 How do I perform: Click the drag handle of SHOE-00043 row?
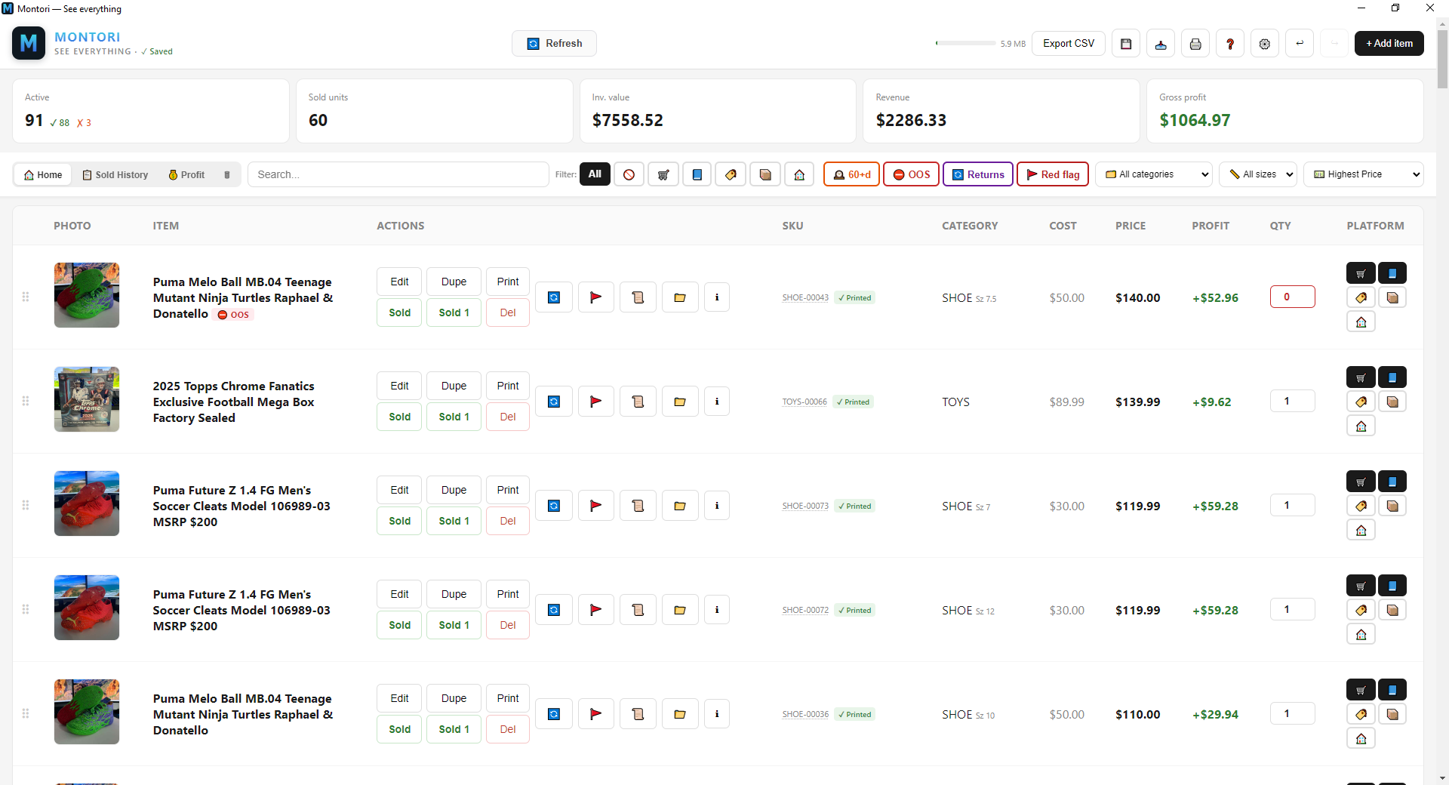[x=26, y=297]
